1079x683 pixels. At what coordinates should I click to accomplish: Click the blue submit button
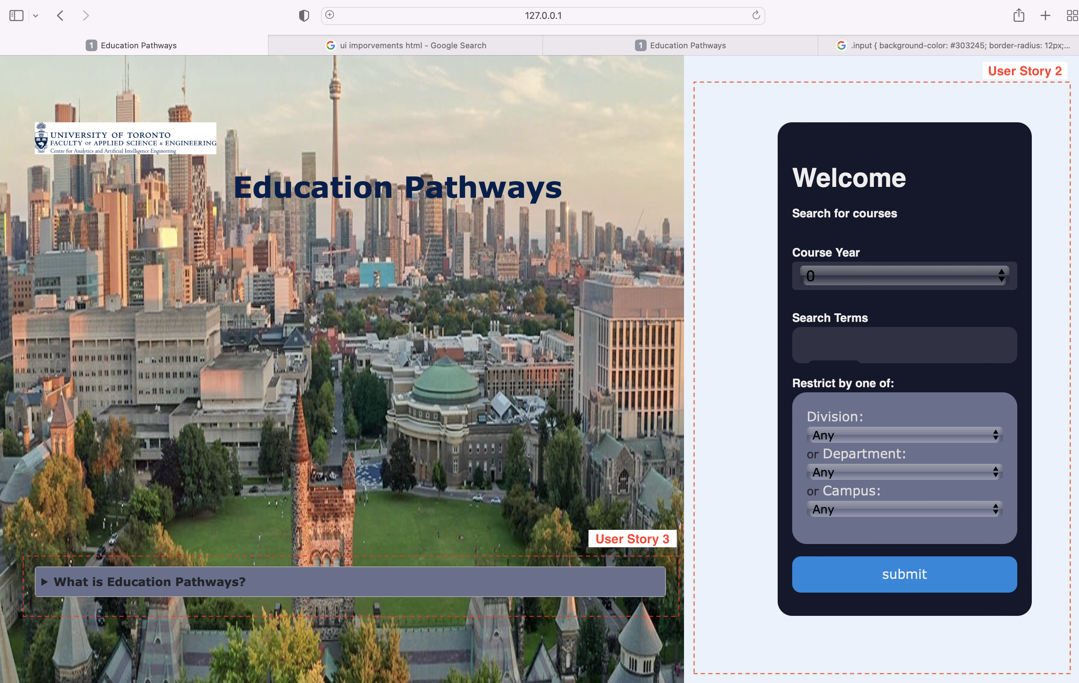[904, 574]
